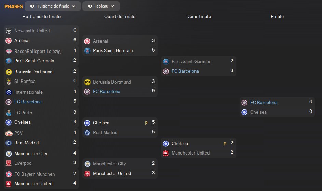Screen dimensions: 322x191
Task: Click RasenBallsport Leipzig's badge icon
Action: 9,51
